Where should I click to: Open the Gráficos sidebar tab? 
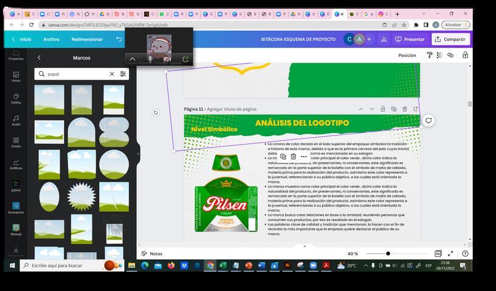[x=16, y=164]
